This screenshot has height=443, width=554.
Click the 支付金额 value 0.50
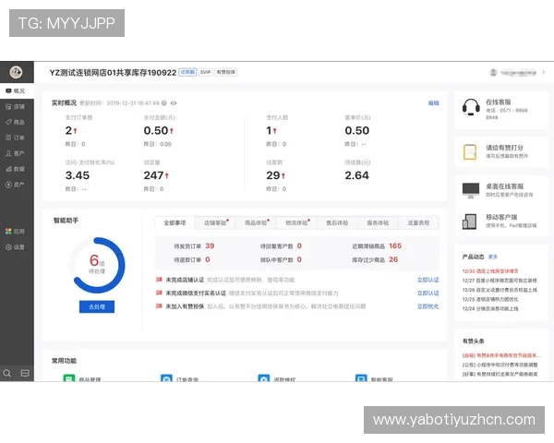coord(156,130)
